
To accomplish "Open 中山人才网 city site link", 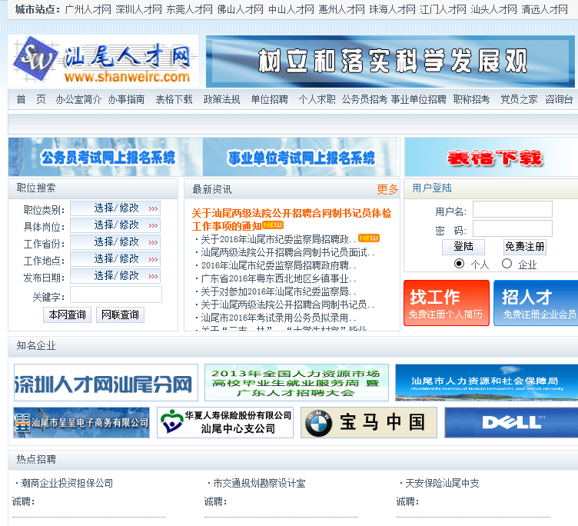I will coord(291,9).
